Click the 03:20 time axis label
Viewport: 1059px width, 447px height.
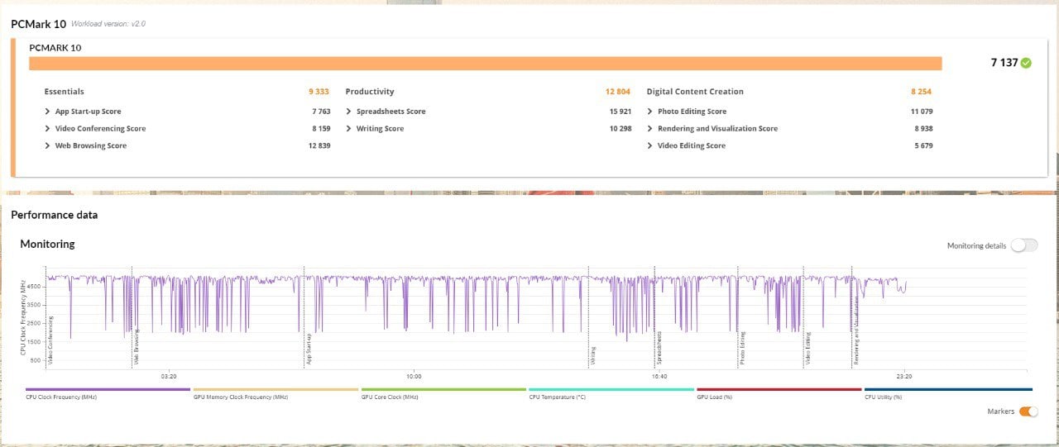[x=169, y=376]
